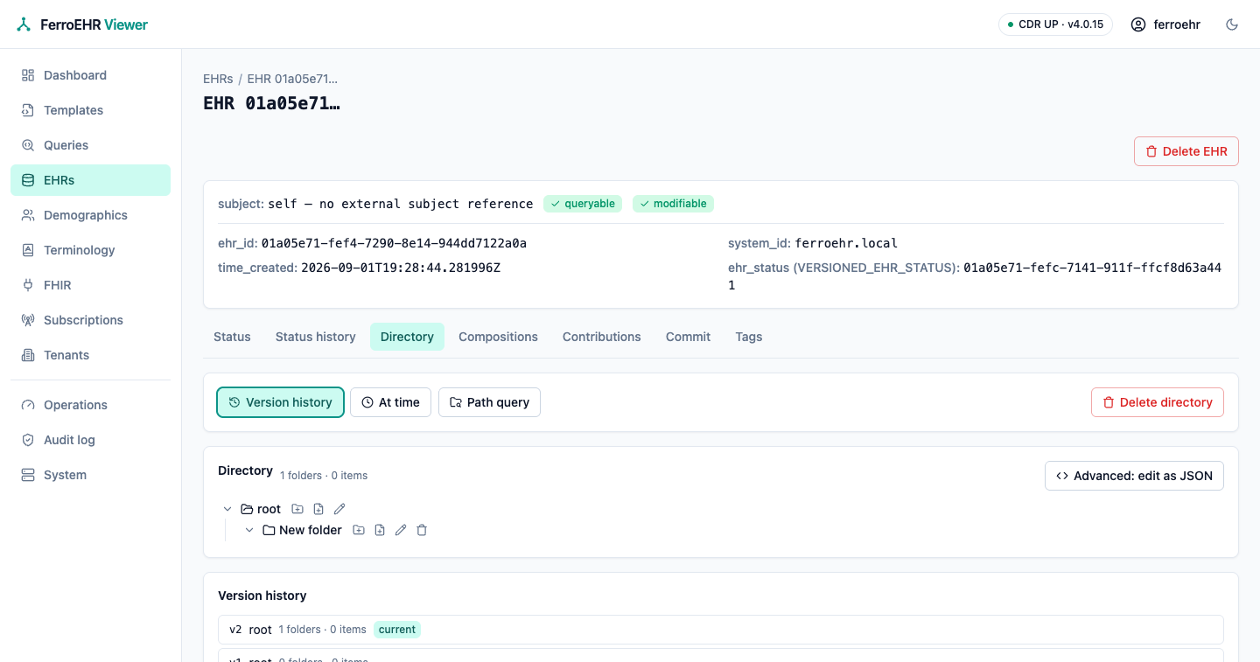This screenshot has height=662, width=1260.
Task: Click Advanced: edit as JSON button
Action: click(x=1134, y=476)
